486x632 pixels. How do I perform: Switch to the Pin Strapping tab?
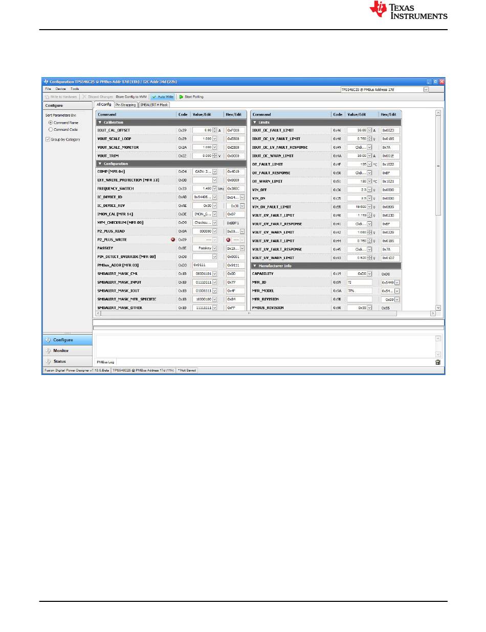point(125,105)
